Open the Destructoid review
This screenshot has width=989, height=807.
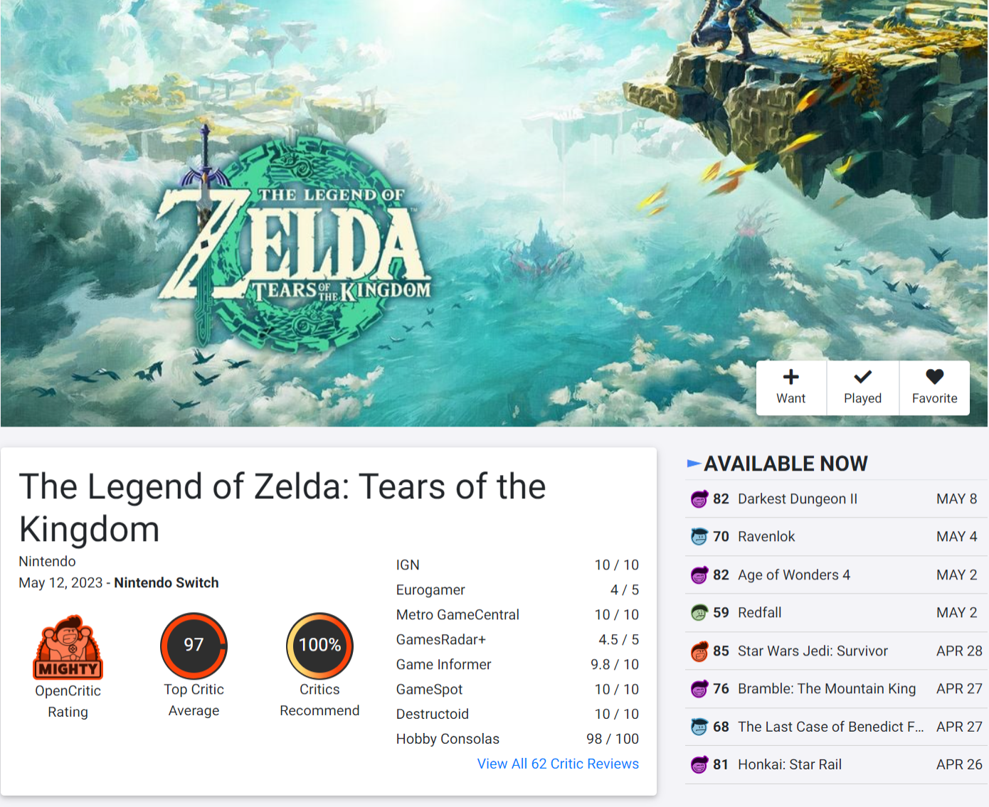tap(433, 714)
